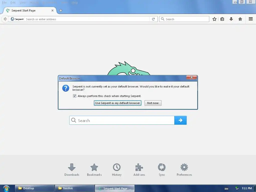Click the toolbar search magnifier icon
Image resolution: width=256 pixels, height=192 pixels.
click(162, 19)
